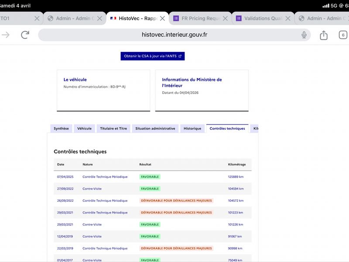
Task: Select the Contrôles techniques tab
Action: 227,128
